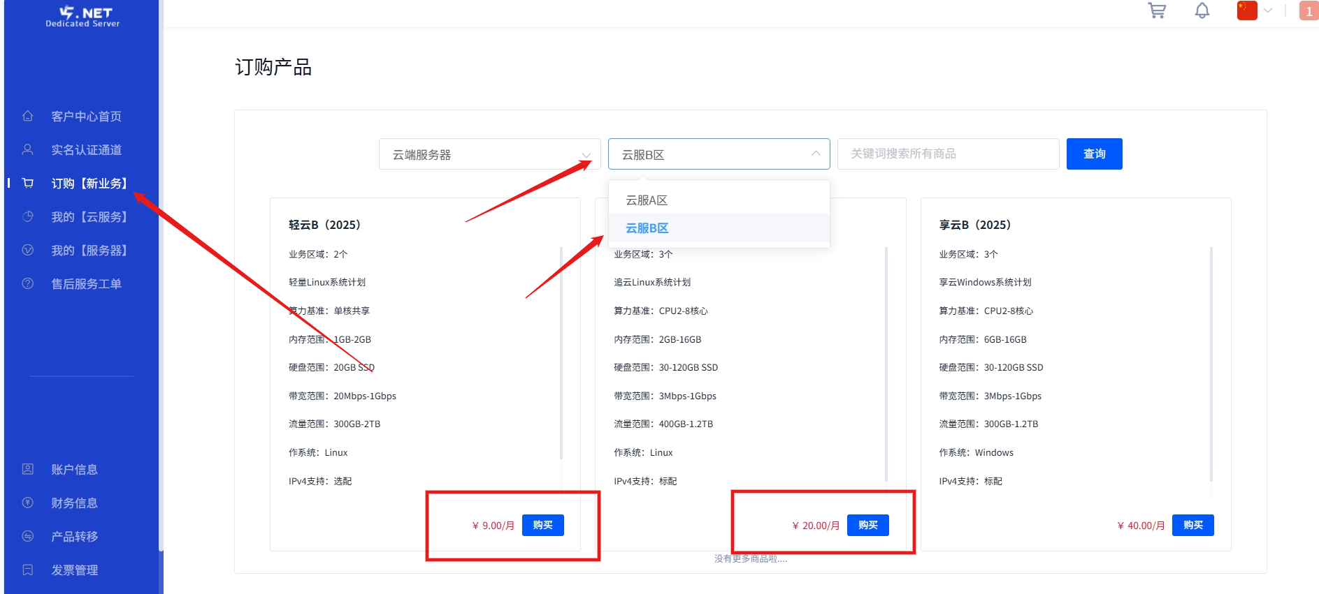Click the home icon for 客户中心首页
The height and width of the screenshot is (594, 1319).
28,117
